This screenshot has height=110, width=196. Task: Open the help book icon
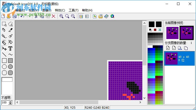pyautogui.click(x=106, y=16)
